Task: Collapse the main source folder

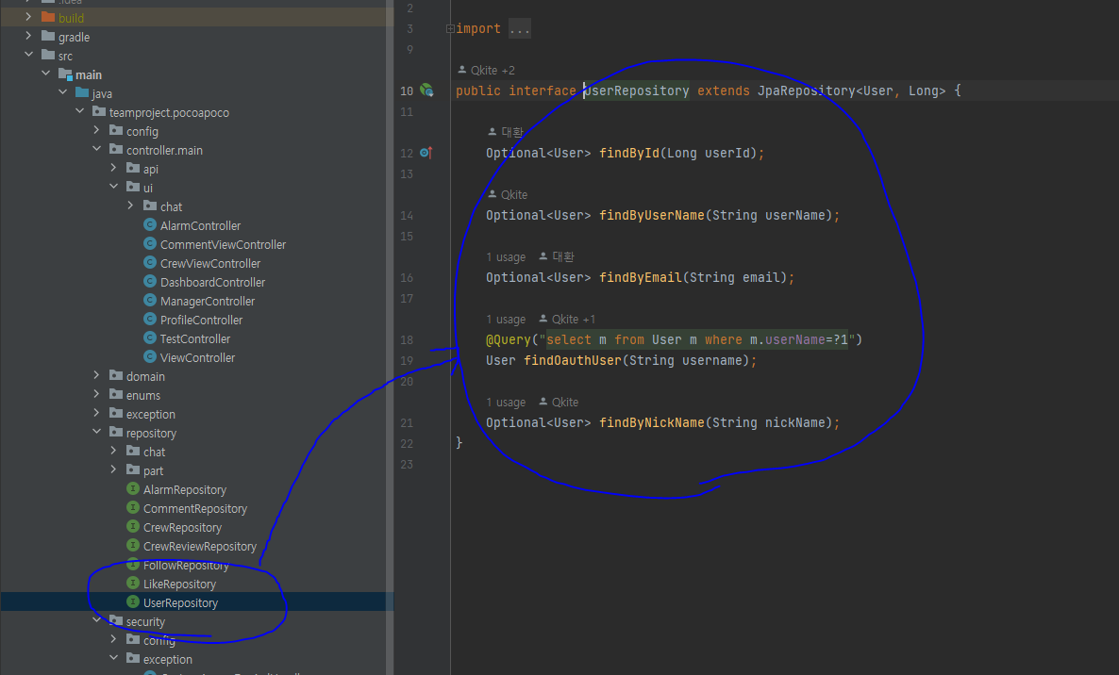Action: pyautogui.click(x=45, y=74)
